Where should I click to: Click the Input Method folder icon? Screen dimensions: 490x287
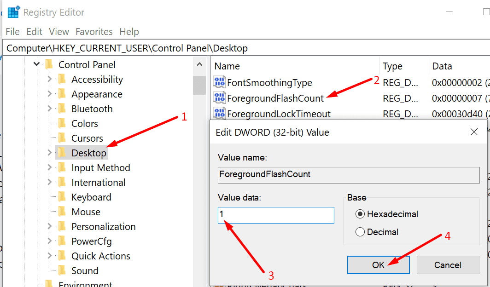(x=62, y=167)
